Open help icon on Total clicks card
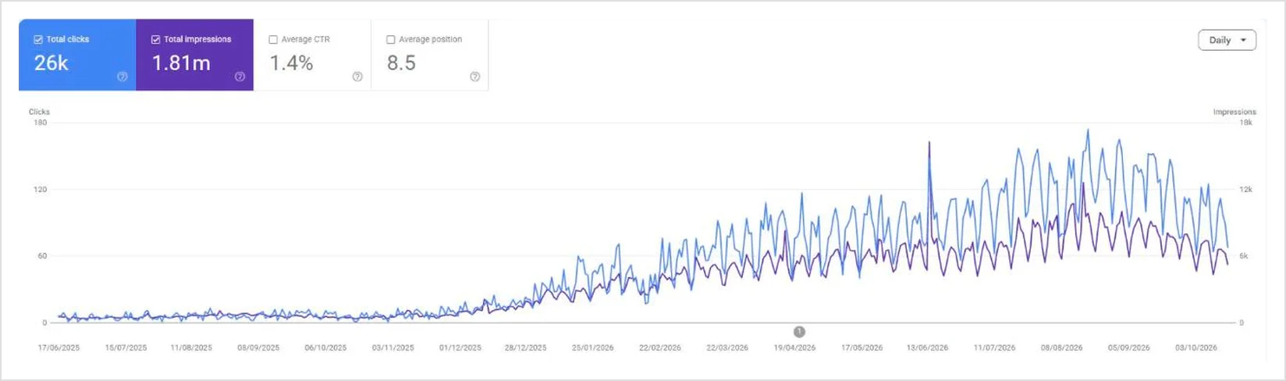 pyautogui.click(x=123, y=77)
